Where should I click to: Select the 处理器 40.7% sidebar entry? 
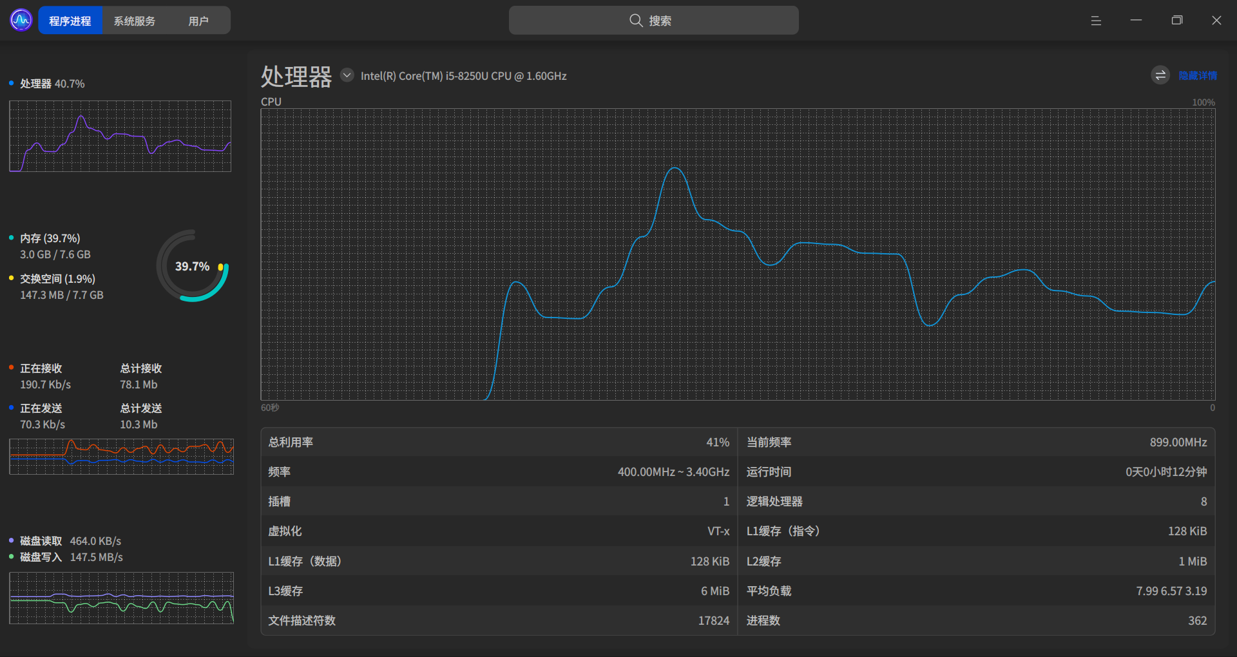click(x=52, y=84)
